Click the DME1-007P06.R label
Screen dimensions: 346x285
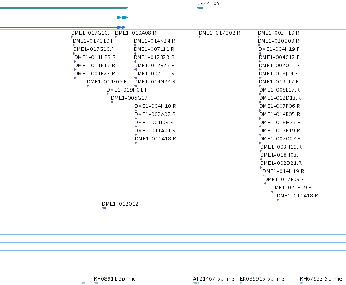[280, 106]
